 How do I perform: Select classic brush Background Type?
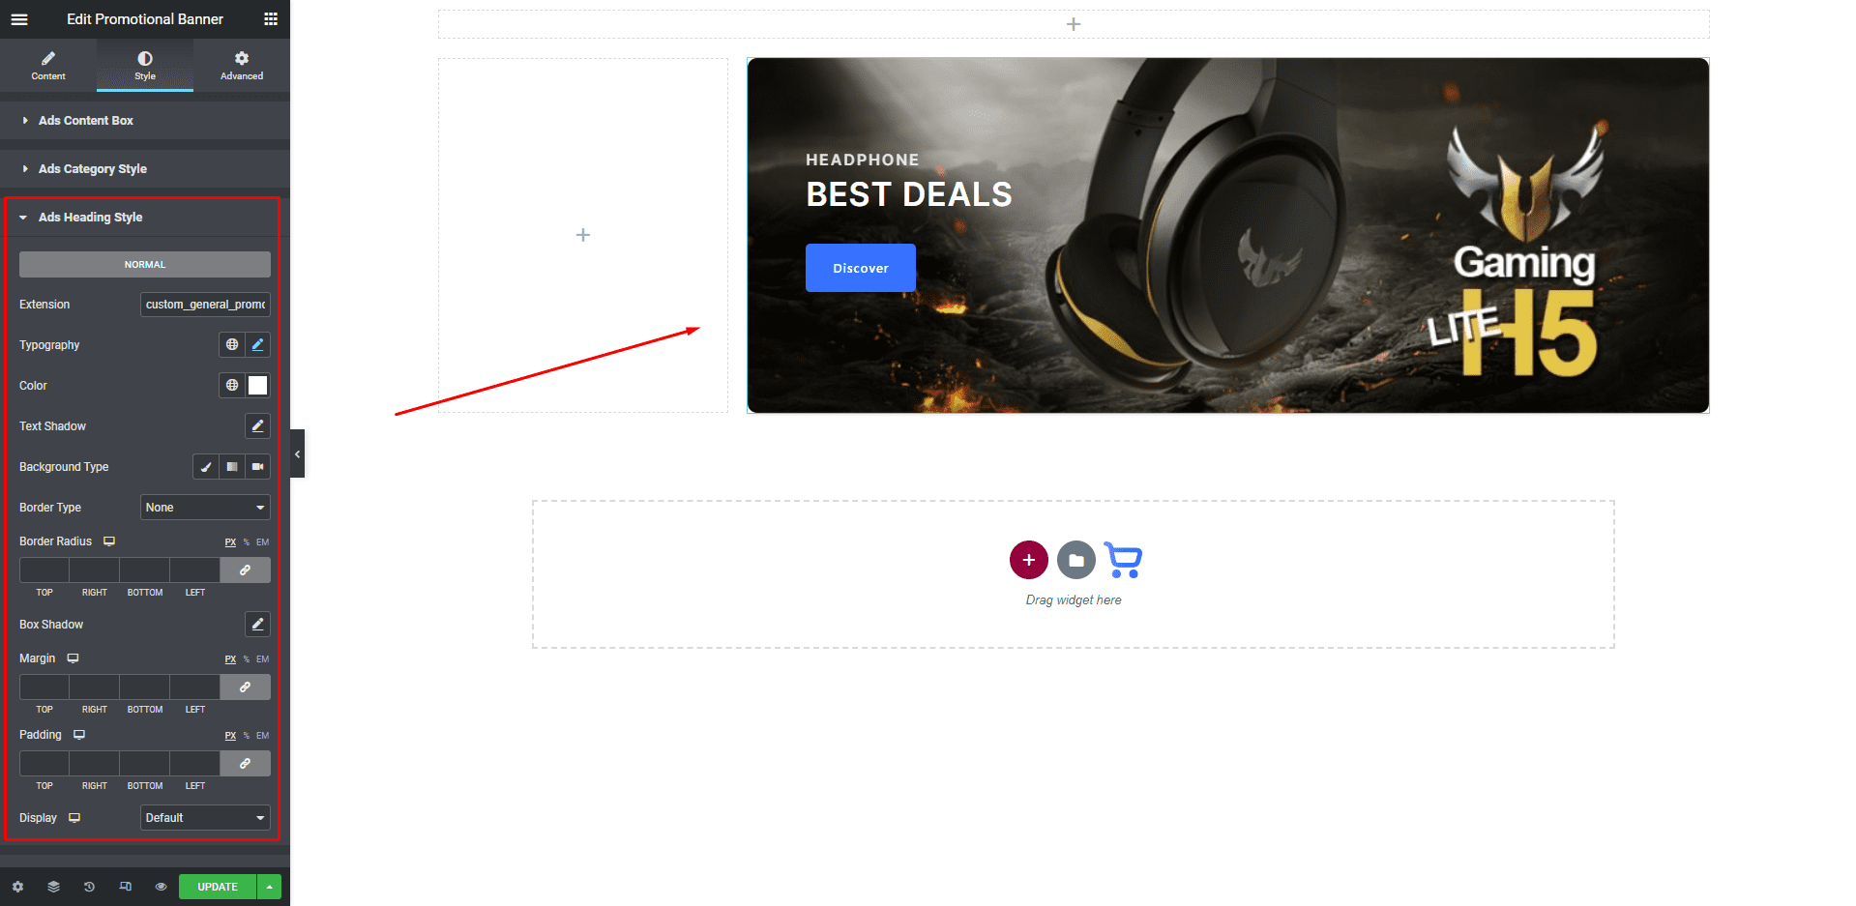[x=206, y=467]
